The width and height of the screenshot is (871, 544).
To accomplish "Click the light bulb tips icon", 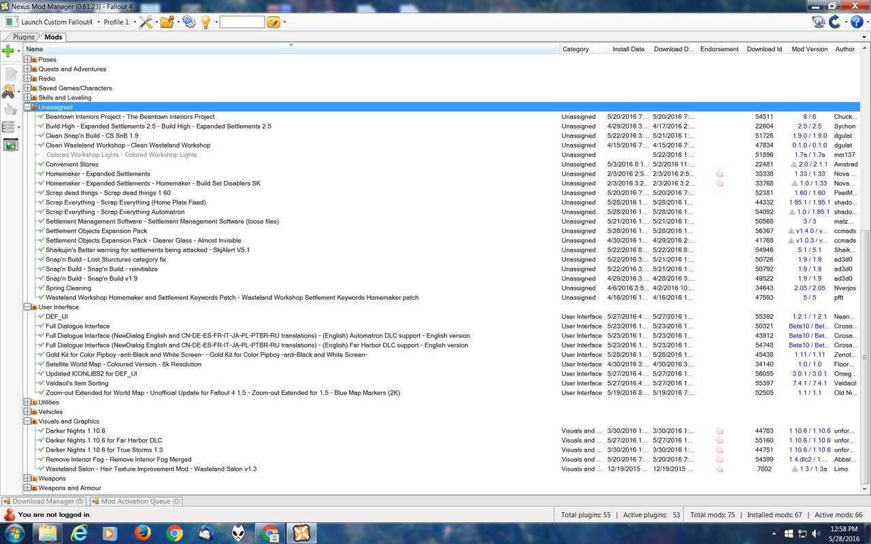I will click(206, 22).
